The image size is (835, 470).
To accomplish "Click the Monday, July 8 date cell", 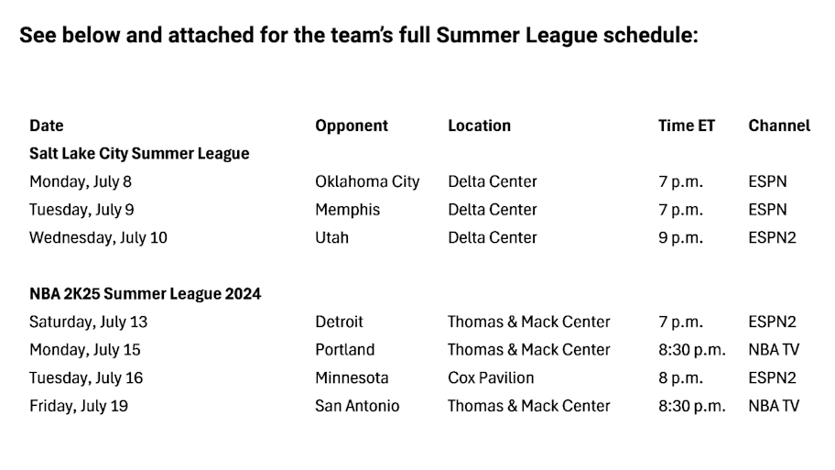I will [81, 182].
